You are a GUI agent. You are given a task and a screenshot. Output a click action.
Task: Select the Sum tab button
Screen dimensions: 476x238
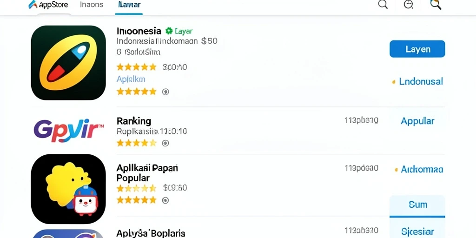(x=417, y=205)
